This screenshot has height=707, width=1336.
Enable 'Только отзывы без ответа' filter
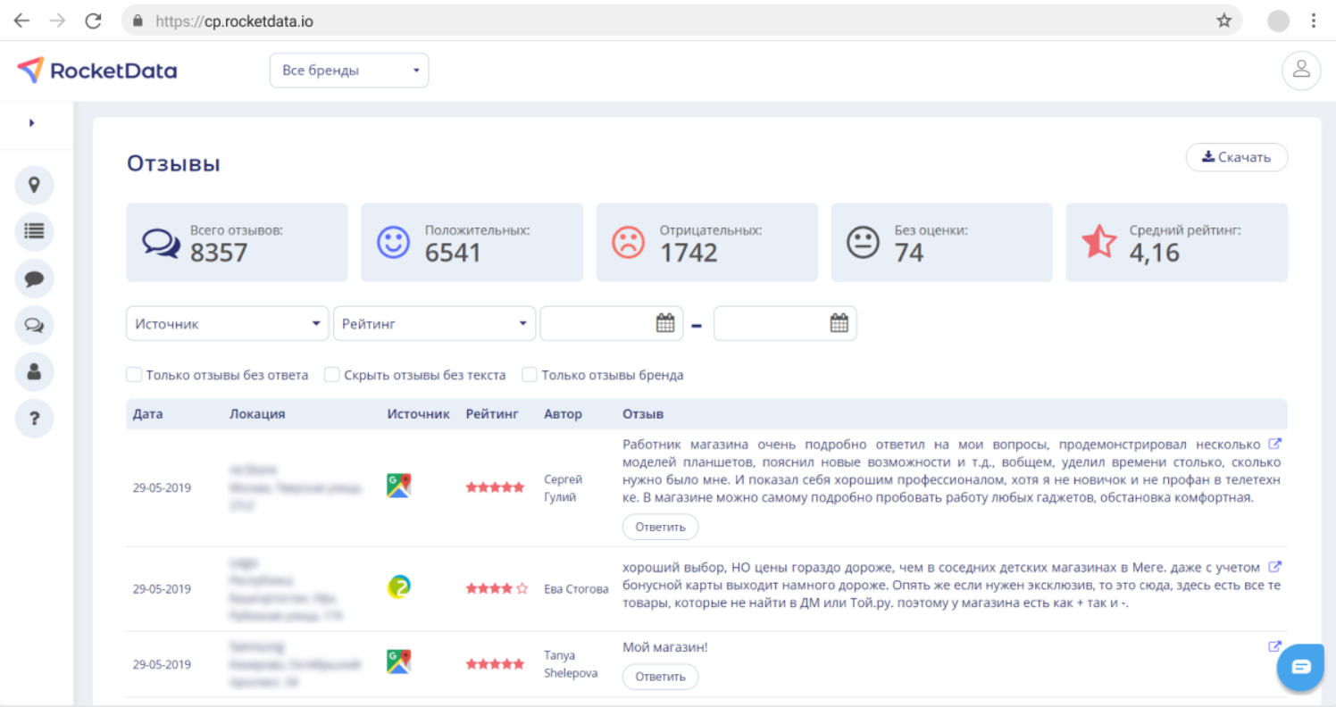click(x=134, y=375)
